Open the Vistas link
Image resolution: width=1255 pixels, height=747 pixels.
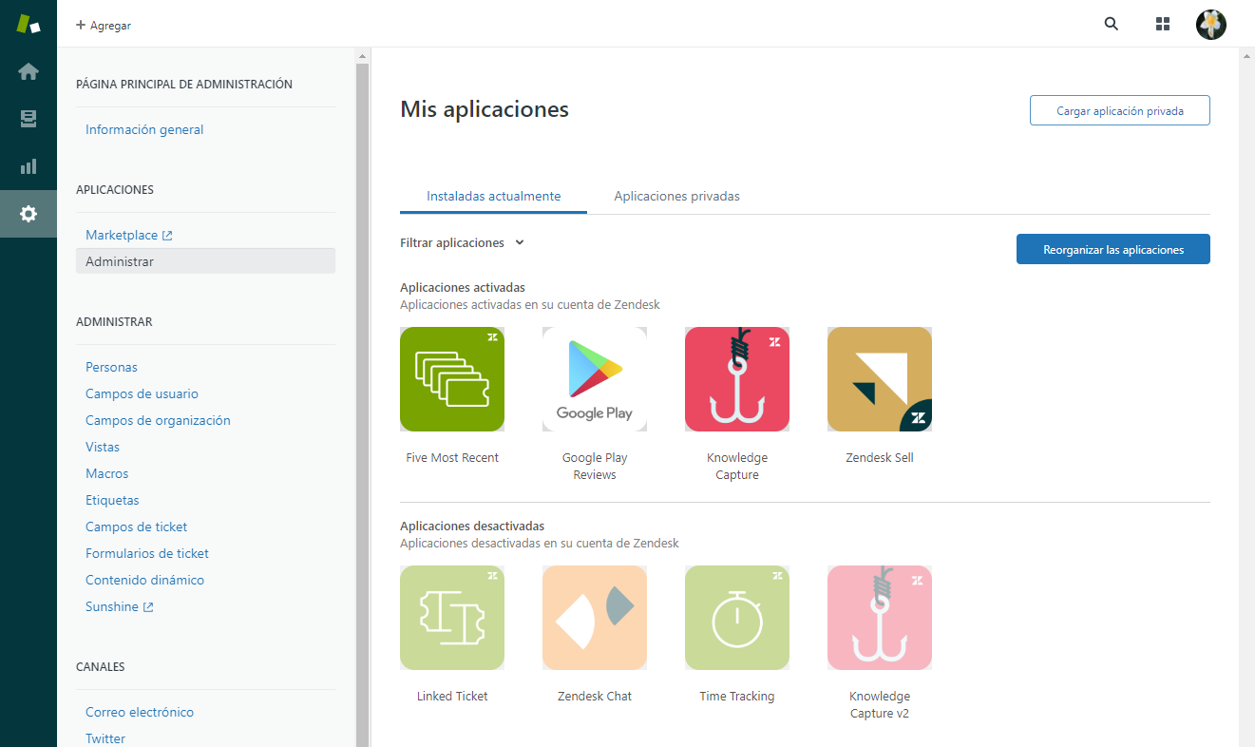coord(103,448)
